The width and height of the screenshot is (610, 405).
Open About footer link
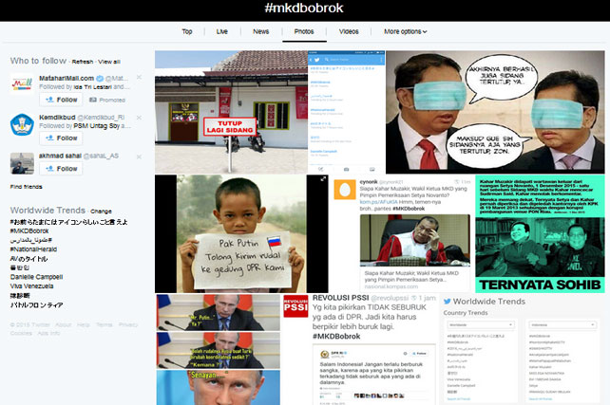(63, 324)
